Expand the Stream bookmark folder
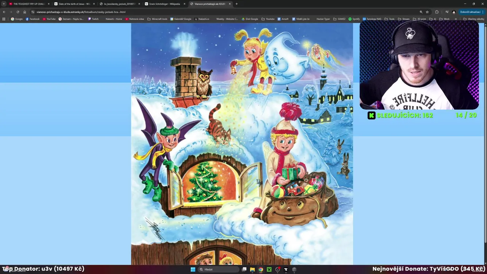Viewport: 487px width, 274px height. coord(404,19)
